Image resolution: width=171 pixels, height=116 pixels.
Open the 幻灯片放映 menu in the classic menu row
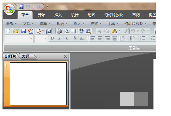[135, 24]
